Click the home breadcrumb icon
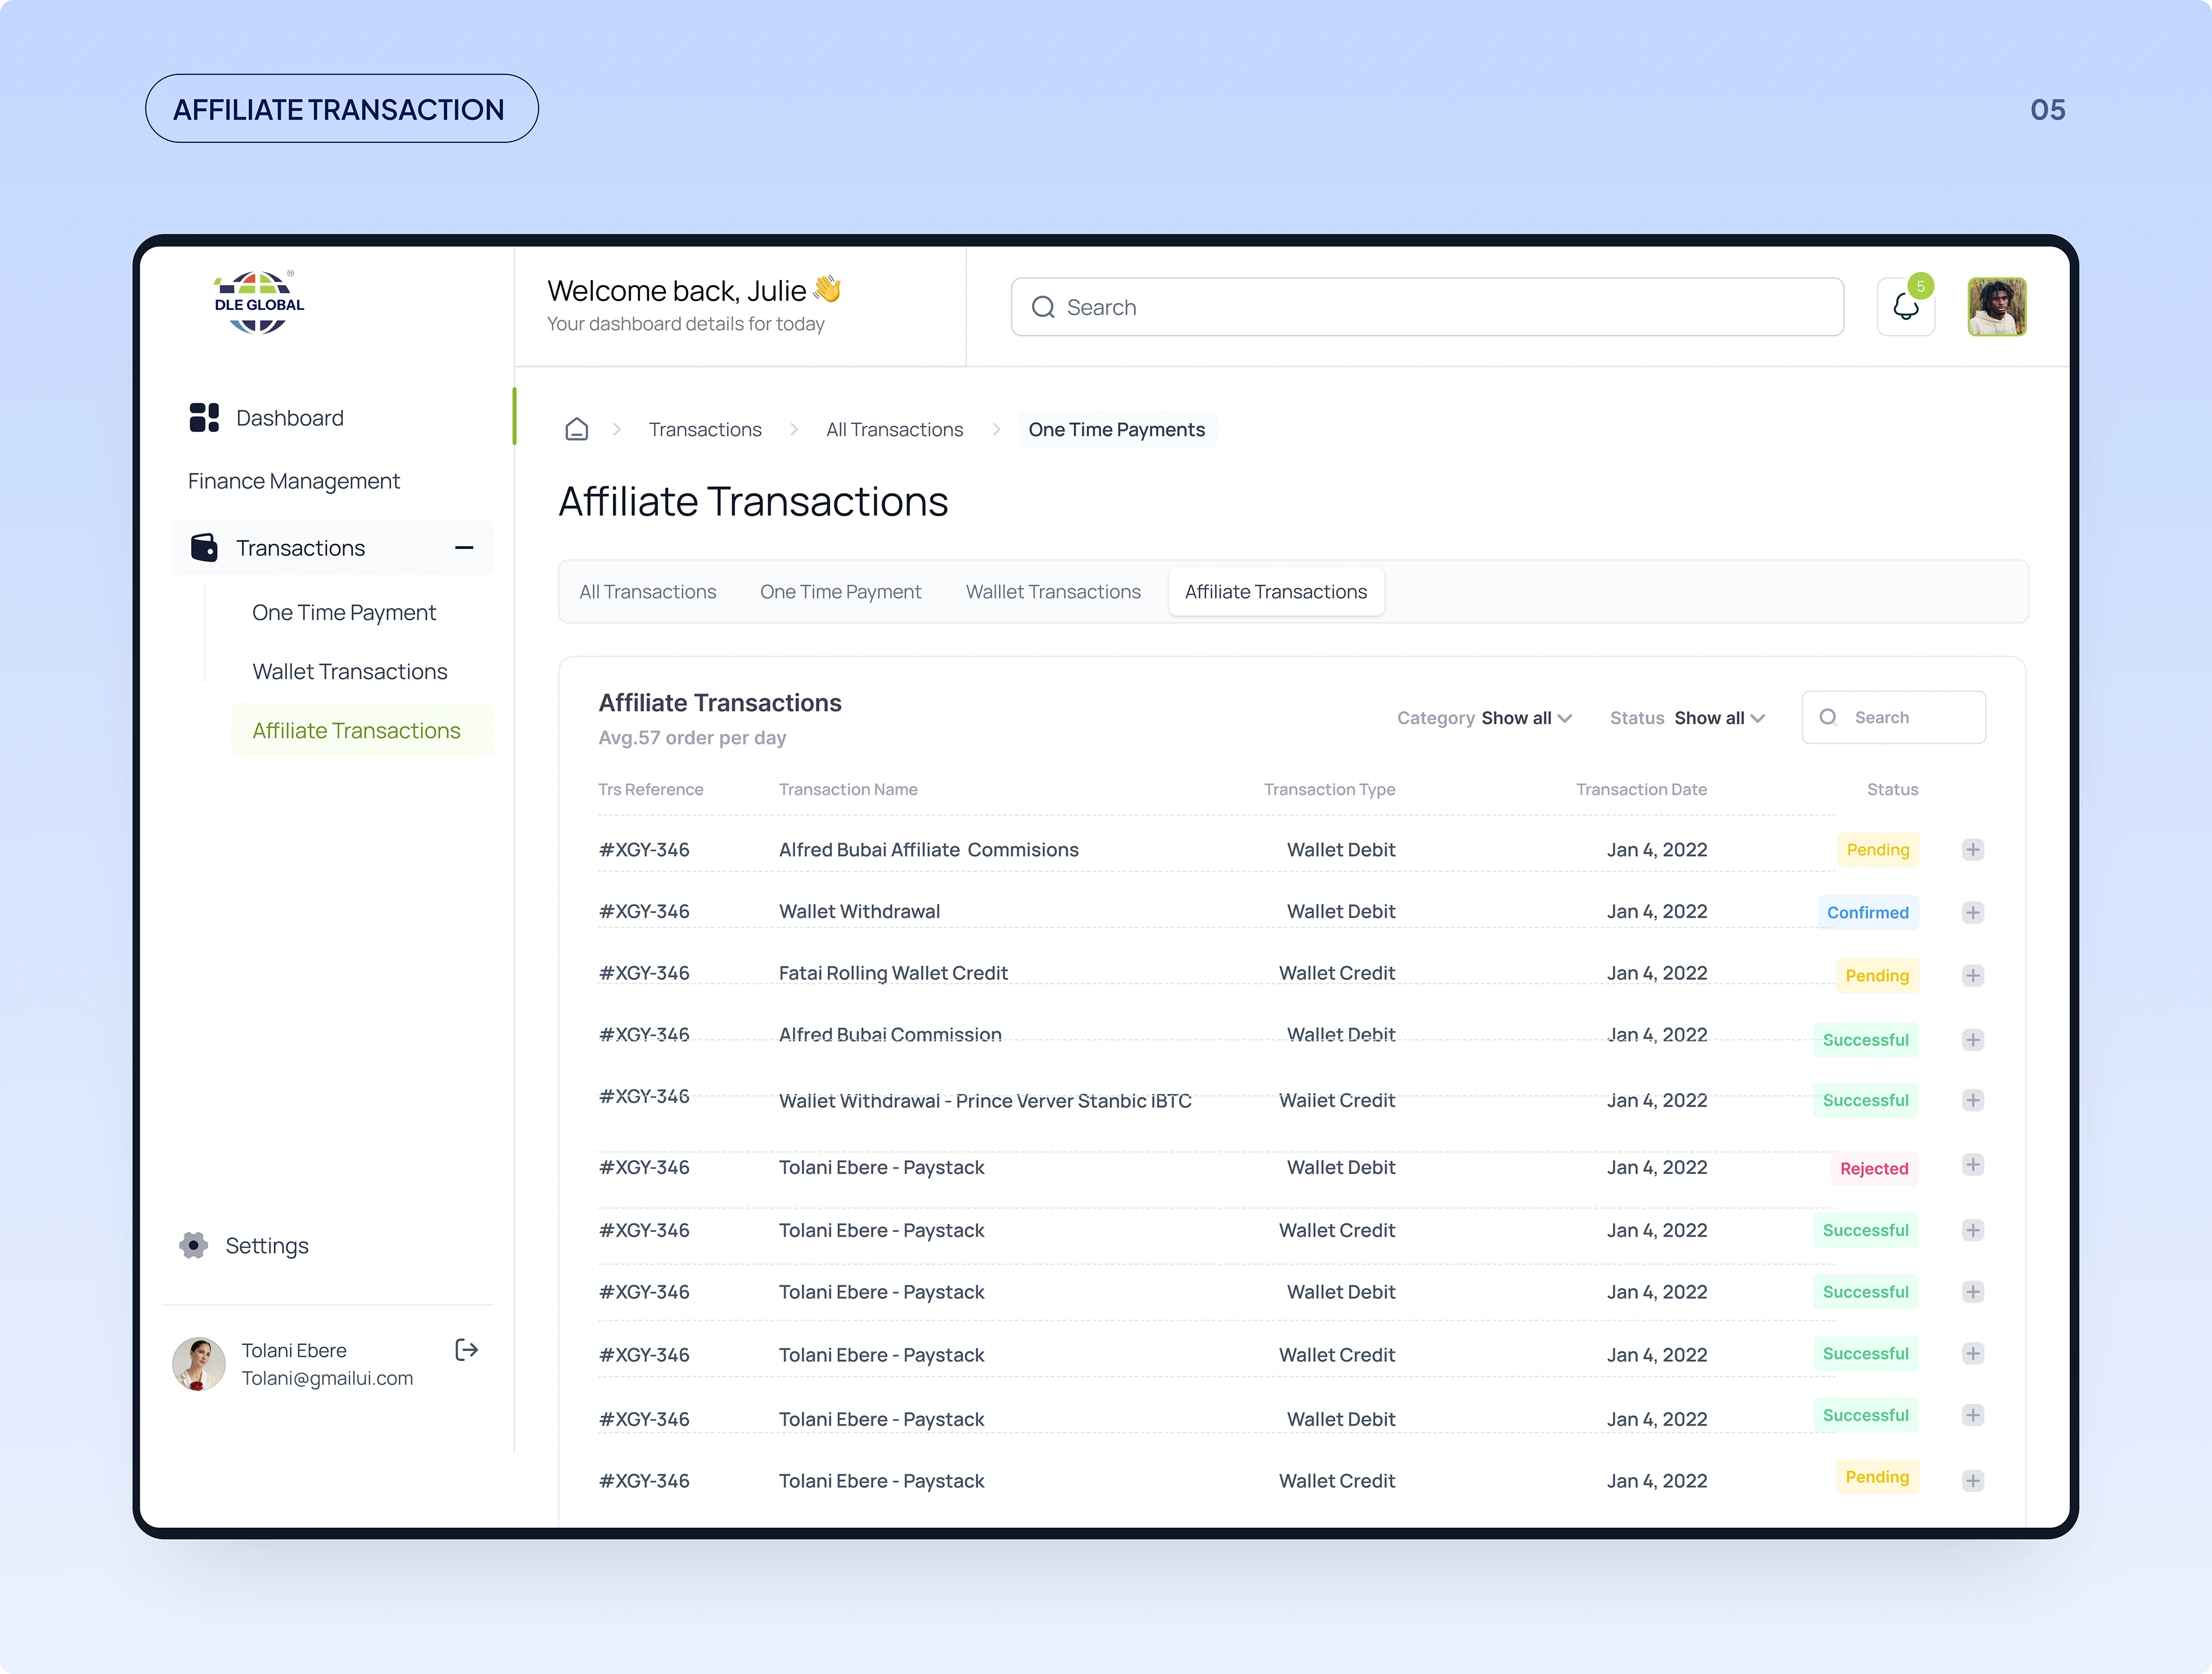The width and height of the screenshot is (2212, 1674). [x=576, y=429]
